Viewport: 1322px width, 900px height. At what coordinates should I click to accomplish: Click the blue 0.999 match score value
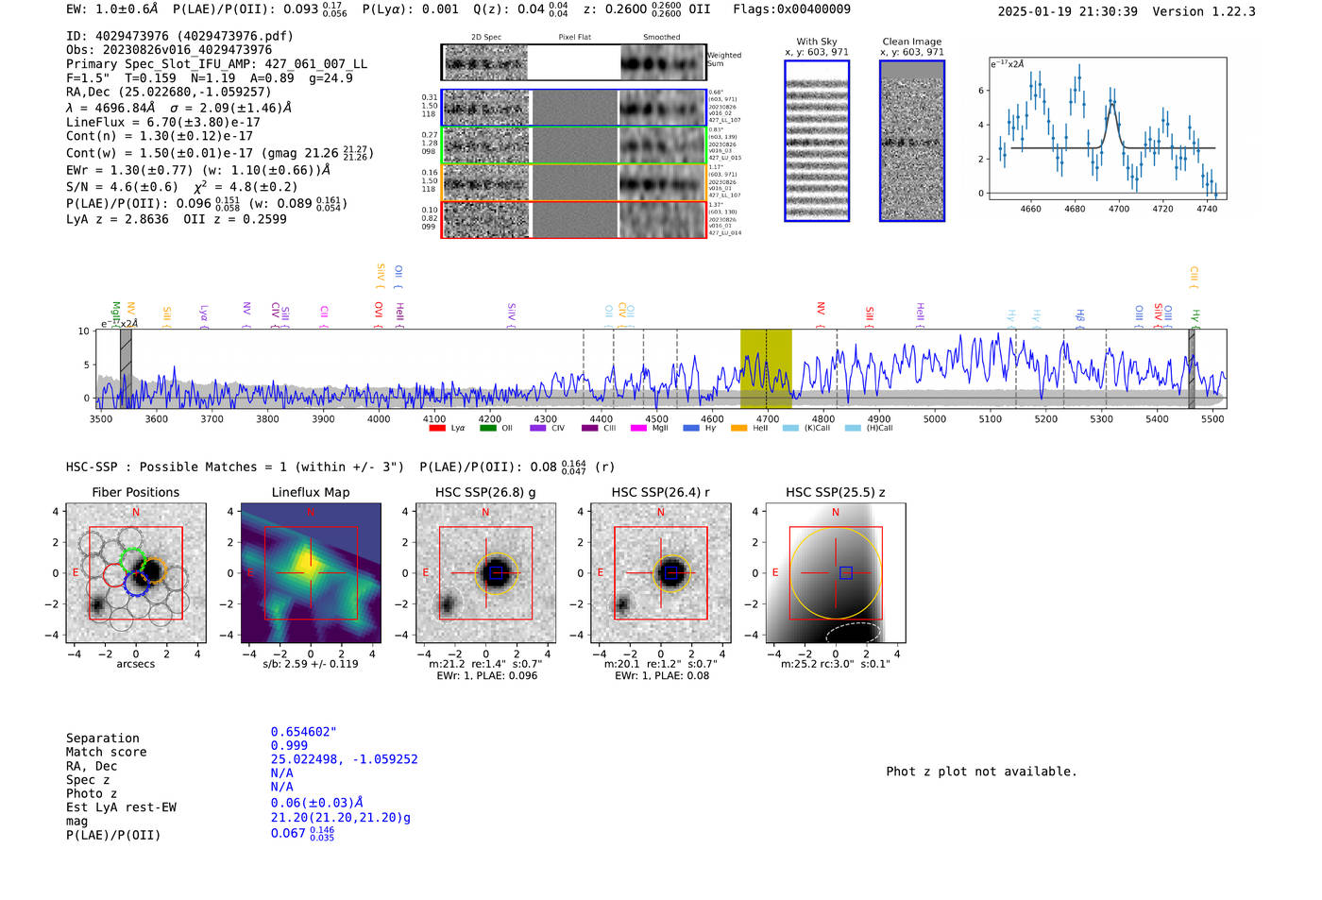[289, 746]
